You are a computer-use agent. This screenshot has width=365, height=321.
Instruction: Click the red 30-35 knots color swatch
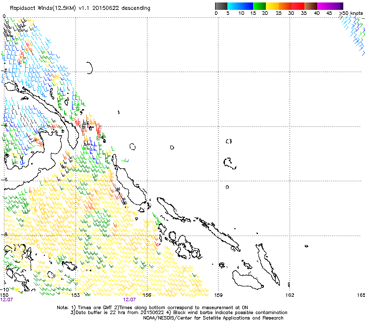tap(298, 6)
